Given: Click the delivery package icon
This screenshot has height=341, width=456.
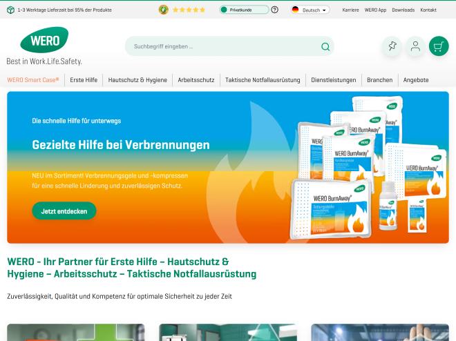Looking at the screenshot, I should click(x=10, y=10).
